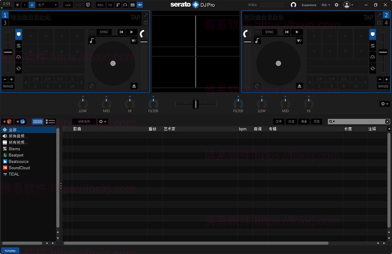Viewport: 392px width, 254px height.
Task: Enable SYNC on the left deck
Action: 104,32
